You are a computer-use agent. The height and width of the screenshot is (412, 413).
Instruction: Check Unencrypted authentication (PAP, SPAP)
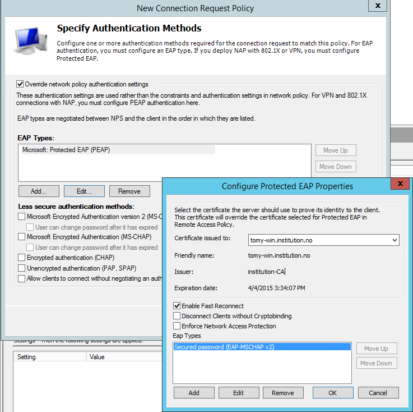tap(22, 268)
